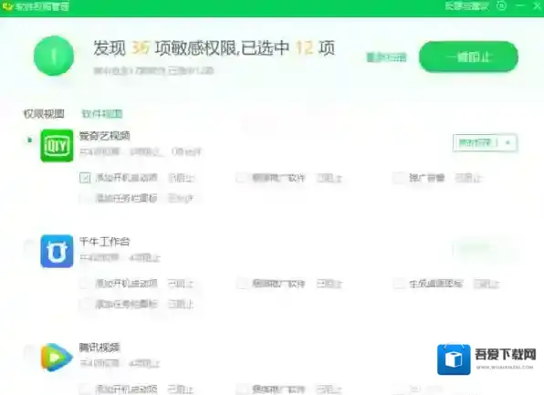Image resolution: width=544 pixels, height=395 pixels.
Task: Select the 千牛工作台 blue app icon
Action: (x=57, y=252)
